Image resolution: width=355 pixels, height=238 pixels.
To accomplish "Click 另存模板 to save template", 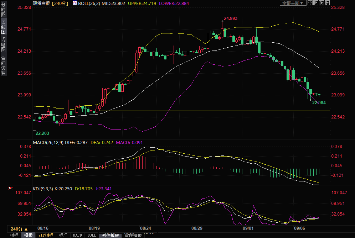I will (x=110, y=235).
